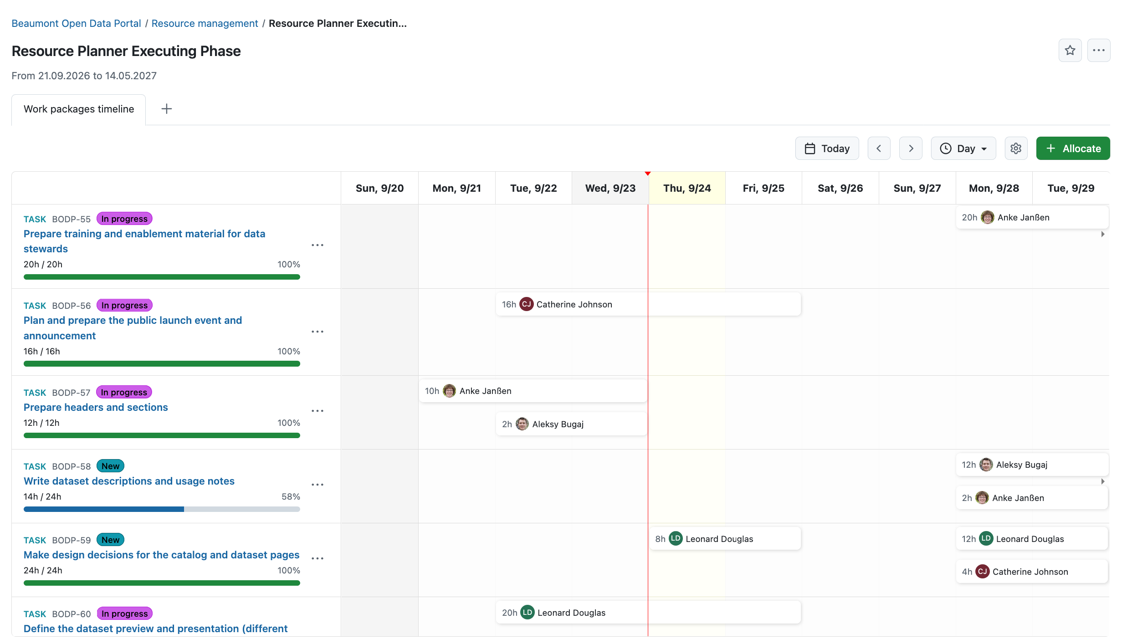Select the Work packages timeline tab
The width and height of the screenshot is (1122, 644).
79,109
